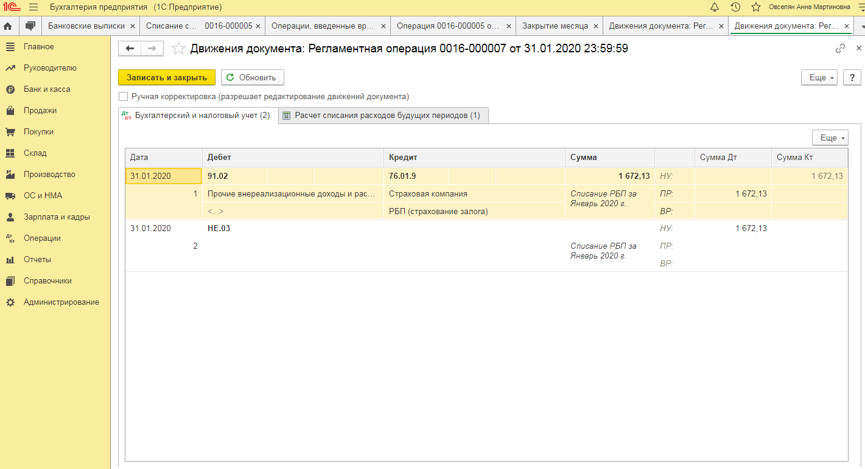Add document to favorites with star
This screenshot has height=469, width=865.
pyautogui.click(x=178, y=49)
